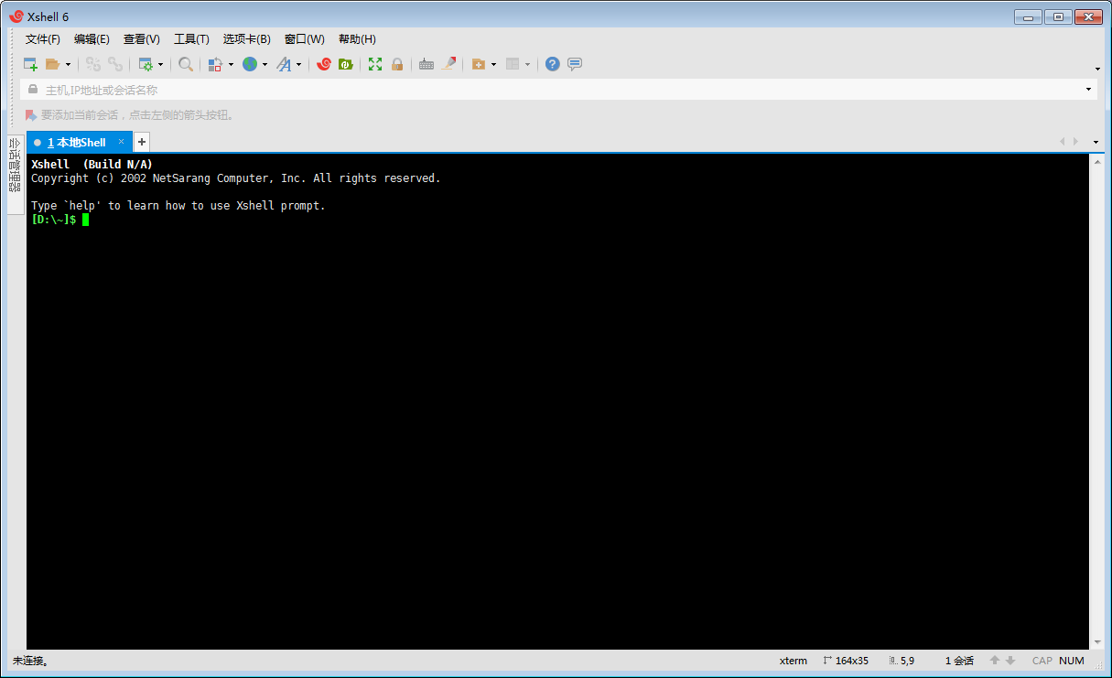Click the lock icon in address bar

pyautogui.click(x=33, y=90)
